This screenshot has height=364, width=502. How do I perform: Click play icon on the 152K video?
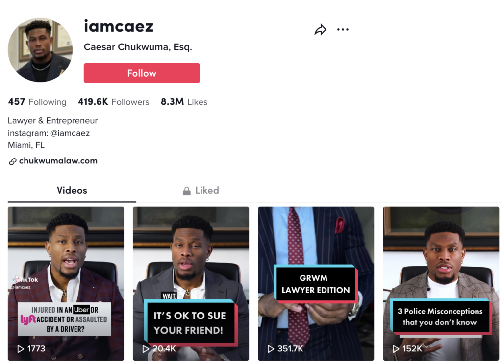coord(396,349)
